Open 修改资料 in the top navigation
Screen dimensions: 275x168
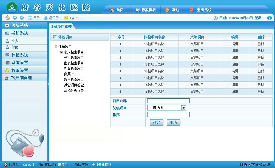149,10
